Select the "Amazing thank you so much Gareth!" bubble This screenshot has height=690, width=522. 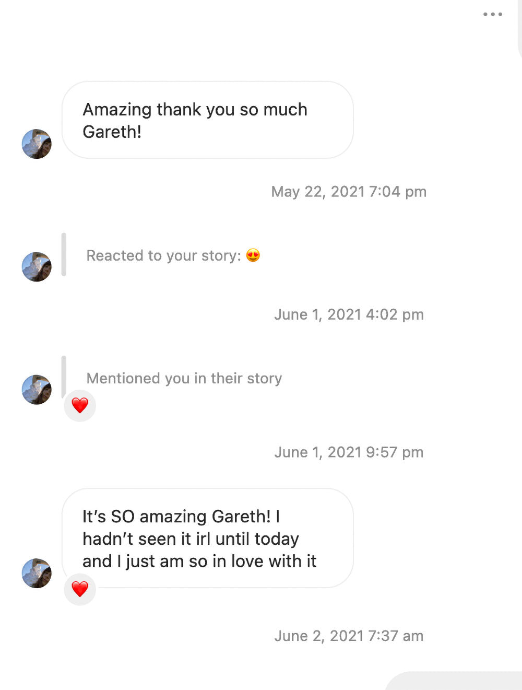coord(207,120)
